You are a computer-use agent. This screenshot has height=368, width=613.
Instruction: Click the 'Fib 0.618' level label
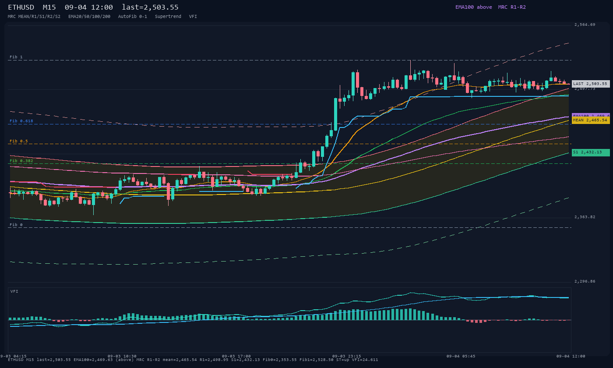coord(21,121)
